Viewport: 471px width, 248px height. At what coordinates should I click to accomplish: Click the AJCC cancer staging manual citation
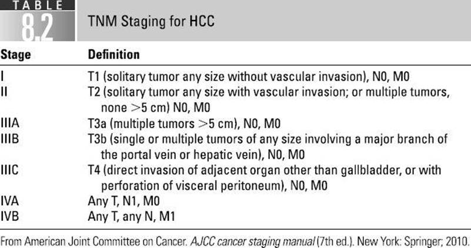[252, 242]
